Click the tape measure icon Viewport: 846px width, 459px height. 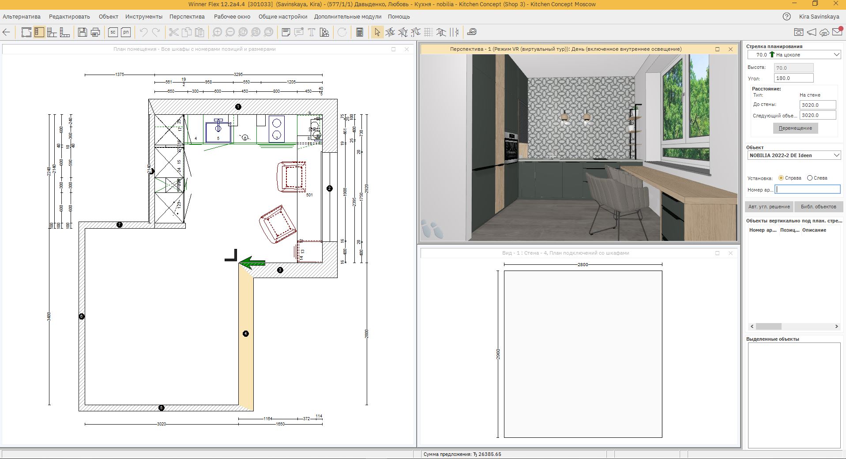click(x=472, y=32)
